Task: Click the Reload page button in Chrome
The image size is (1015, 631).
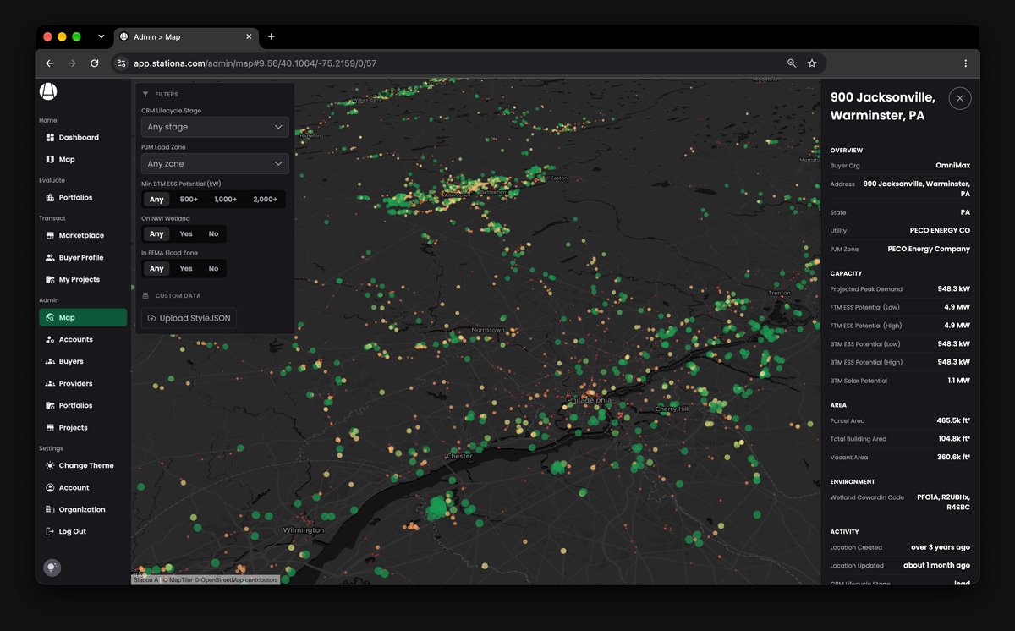Action: point(94,63)
